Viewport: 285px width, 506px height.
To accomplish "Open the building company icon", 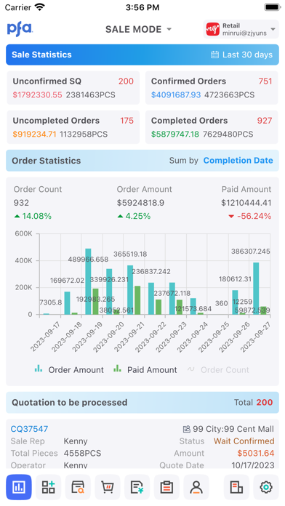I will [236, 487].
